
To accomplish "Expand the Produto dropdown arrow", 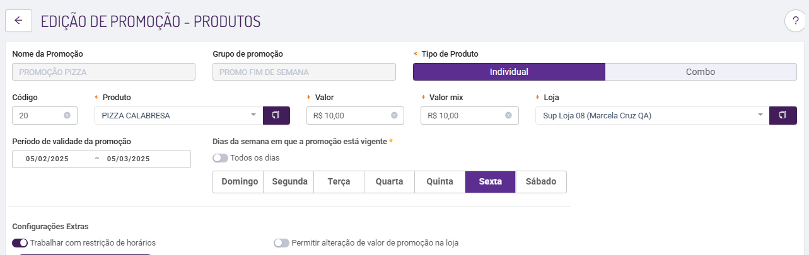I will point(253,115).
